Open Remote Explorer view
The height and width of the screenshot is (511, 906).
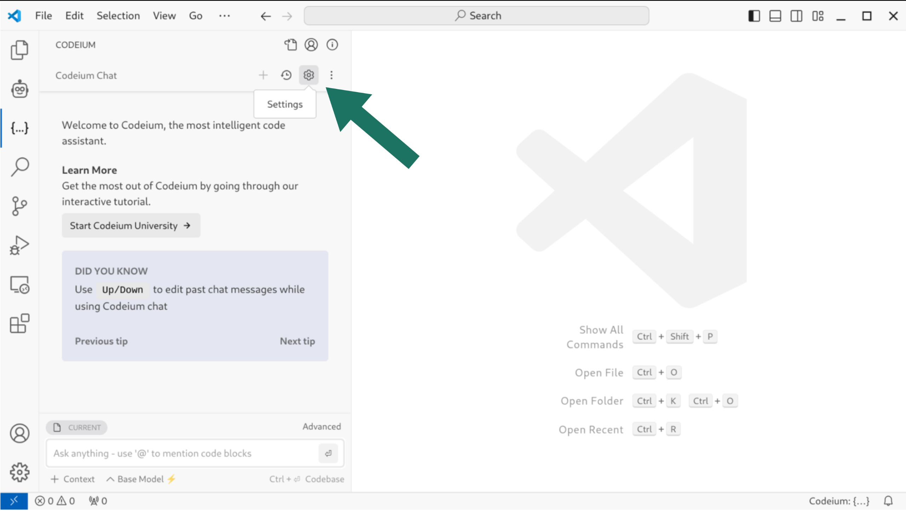(x=19, y=285)
